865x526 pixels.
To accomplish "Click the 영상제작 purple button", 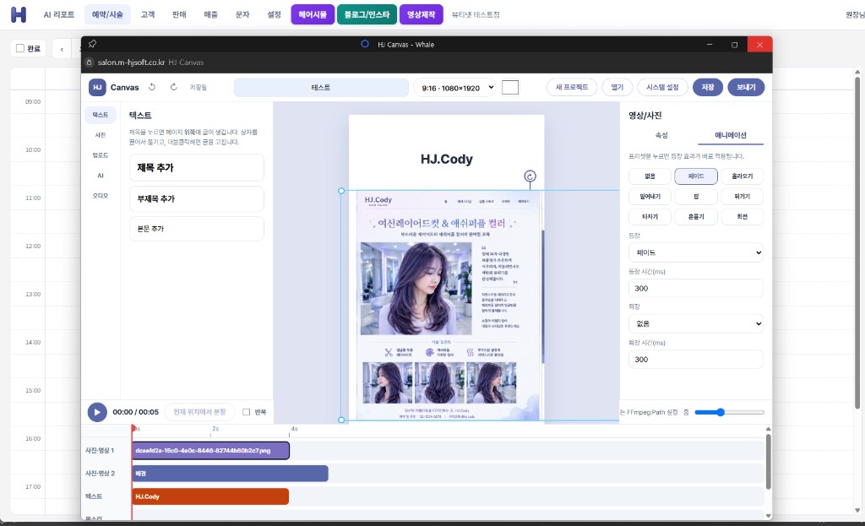I will pyautogui.click(x=422, y=15).
